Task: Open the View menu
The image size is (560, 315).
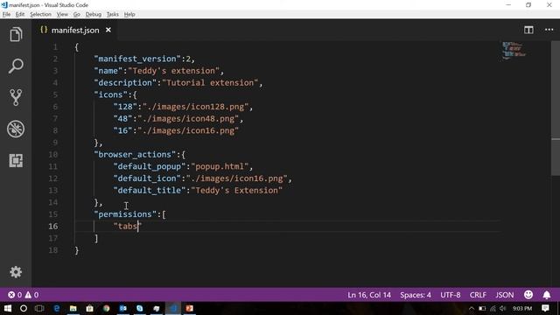Action: pos(62,14)
